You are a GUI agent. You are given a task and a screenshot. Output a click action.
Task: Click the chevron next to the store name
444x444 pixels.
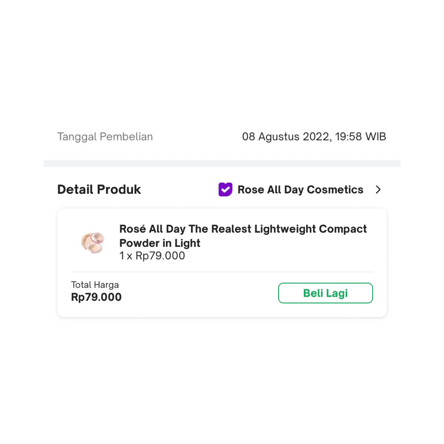[x=379, y=190]
